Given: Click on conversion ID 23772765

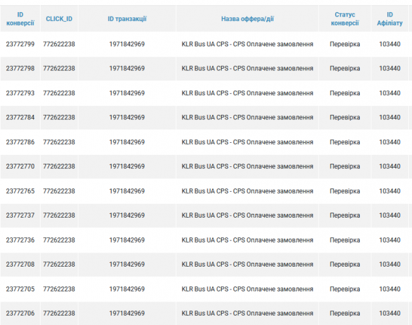Looking at the screenshot, I should point(20,191).
